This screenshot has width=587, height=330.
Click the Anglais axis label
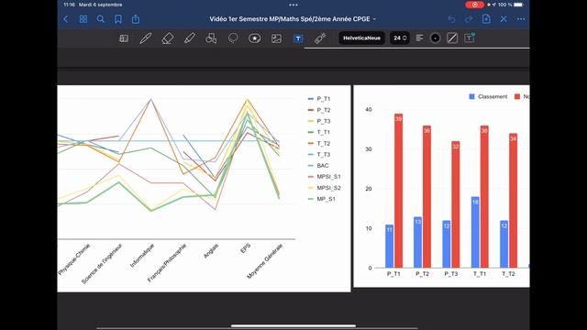pyautogui.click(x=211, y=251)
